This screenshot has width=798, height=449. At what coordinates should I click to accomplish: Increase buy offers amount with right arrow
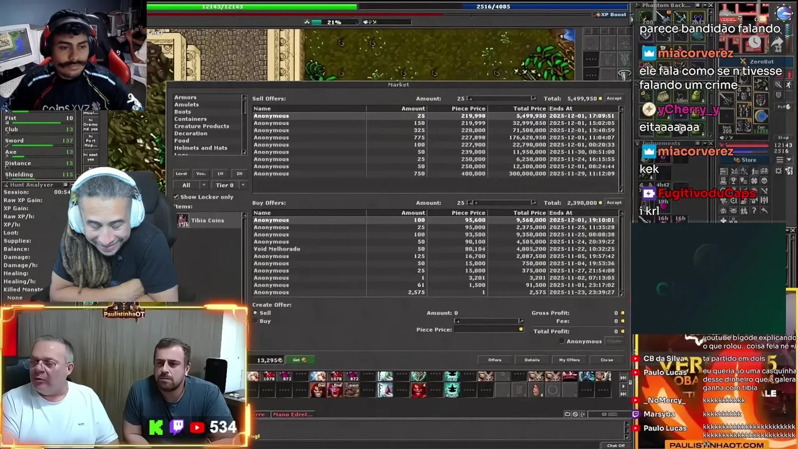pyautogui.click(x=534, y=203)
